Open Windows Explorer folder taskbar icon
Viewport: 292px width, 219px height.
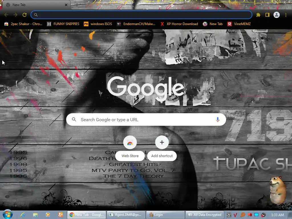(x=35, y=215)
